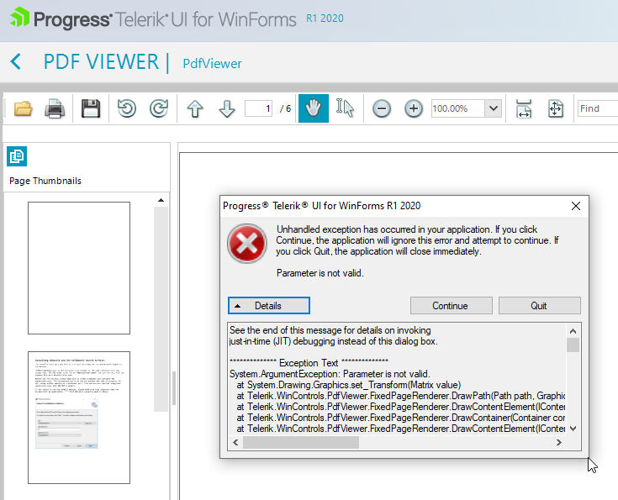Click the 'Page Thumbnails' label
The height and width of the screenshot is (500, 618).
click(45, 181)
